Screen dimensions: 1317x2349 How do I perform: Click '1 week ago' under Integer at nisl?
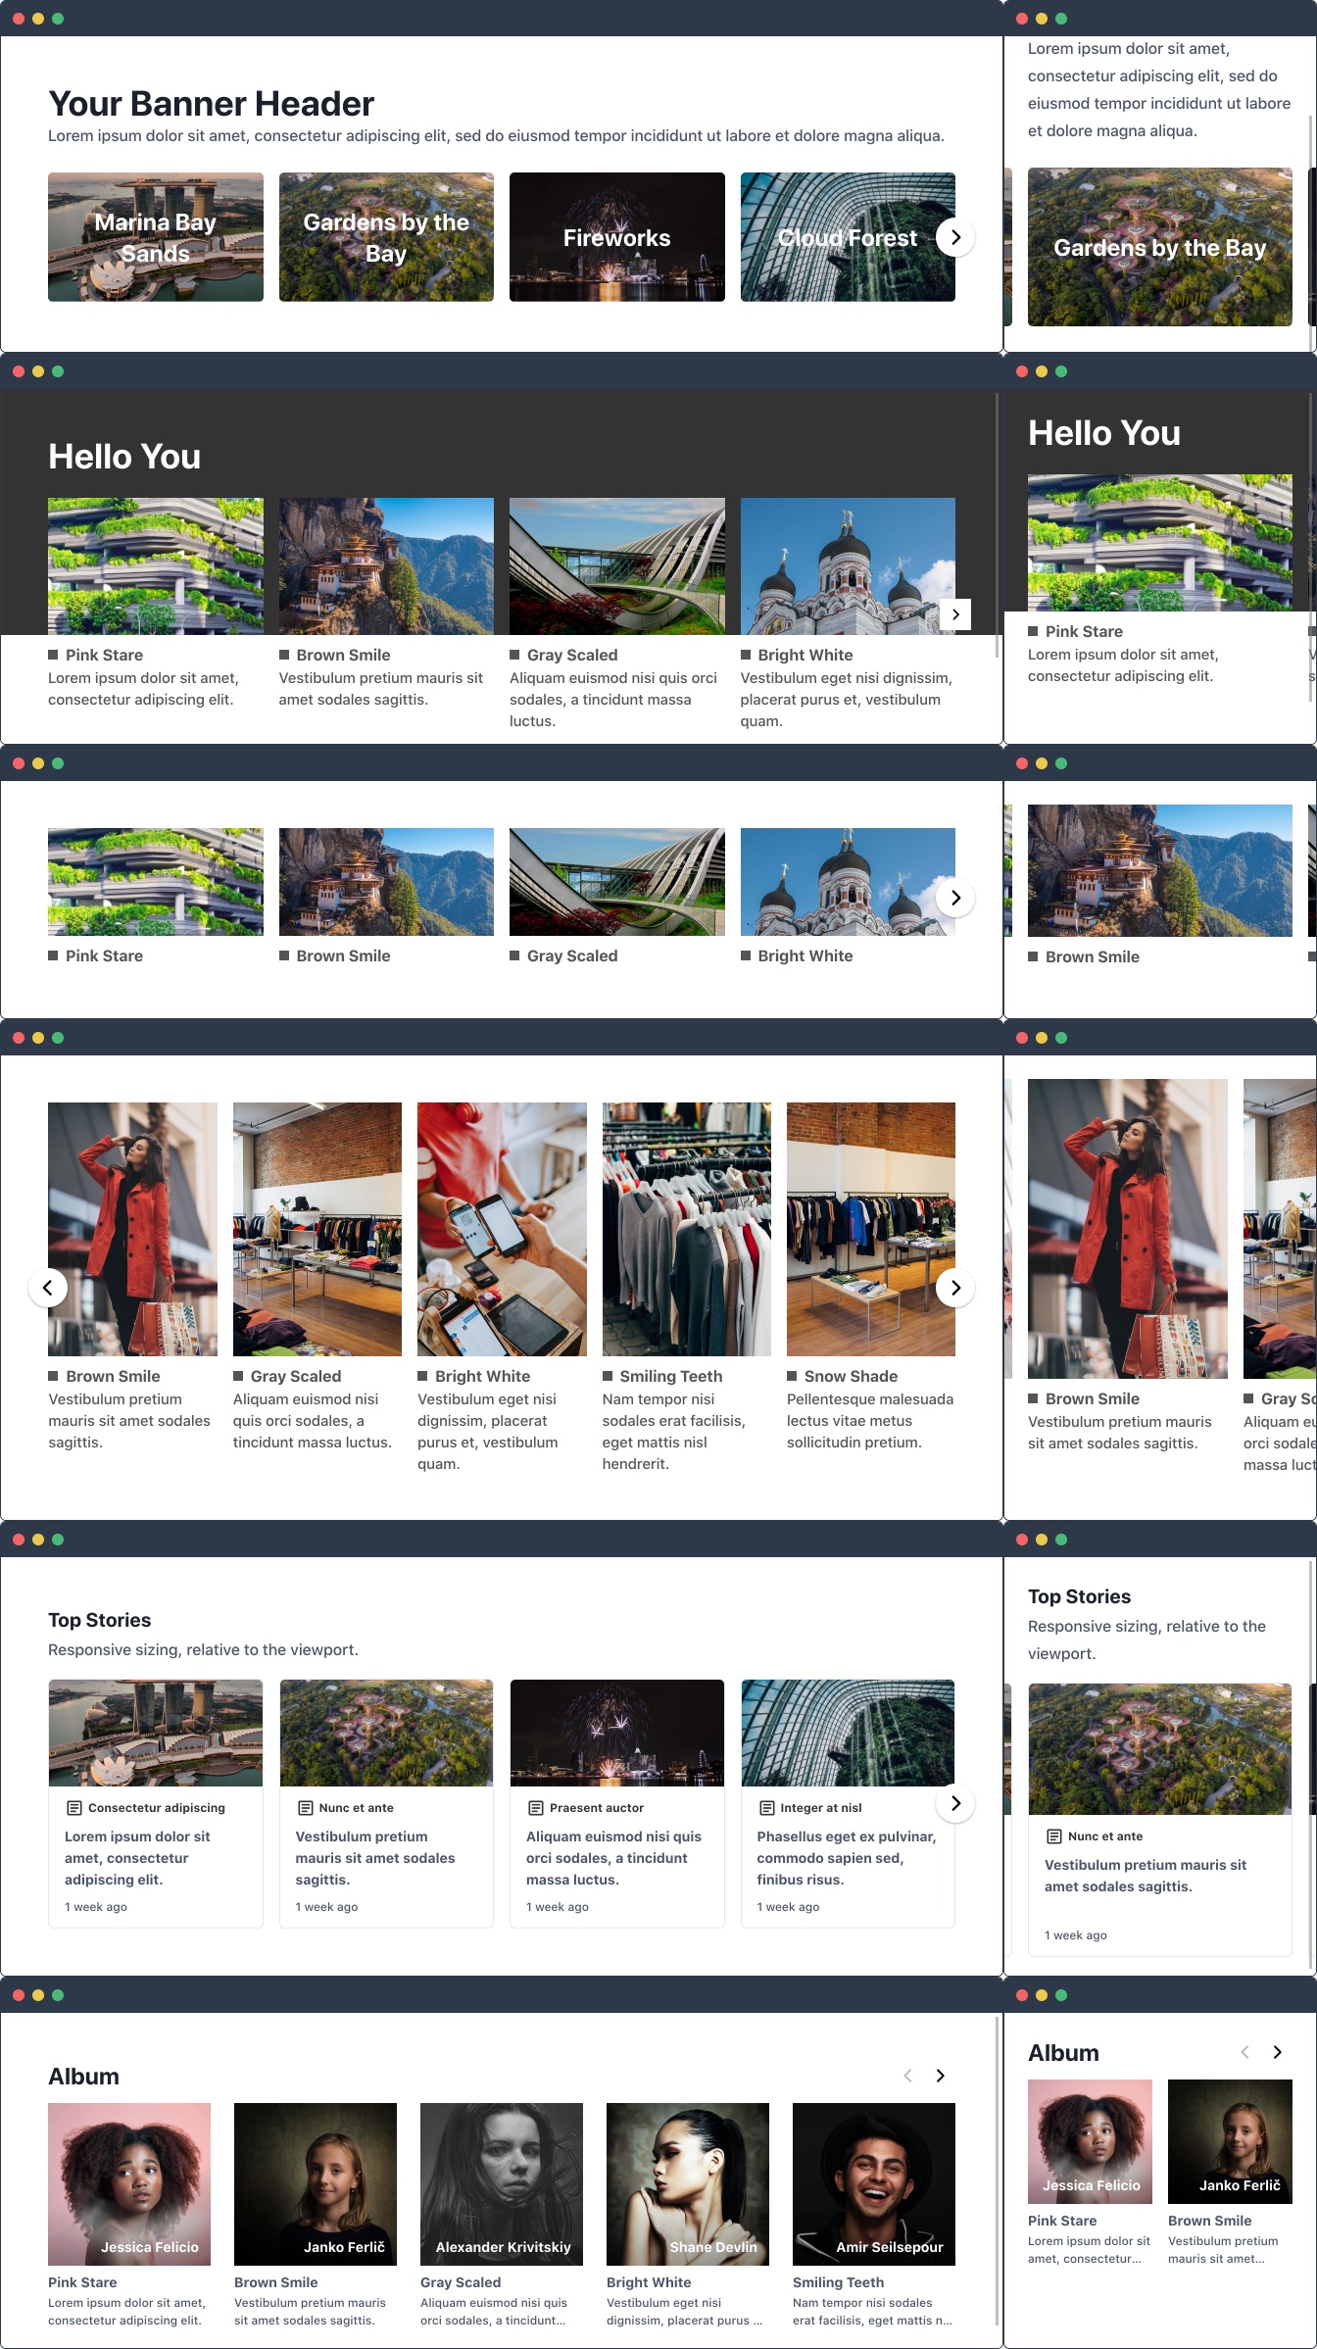click(788, 1907)
